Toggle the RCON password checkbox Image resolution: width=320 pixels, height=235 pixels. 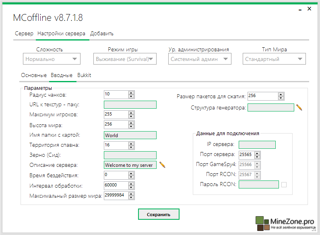(284, 184)
